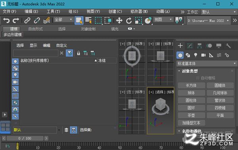Open the Utilities wrench panel tab
Screen dimensions: 238x150
click(228, 45)
